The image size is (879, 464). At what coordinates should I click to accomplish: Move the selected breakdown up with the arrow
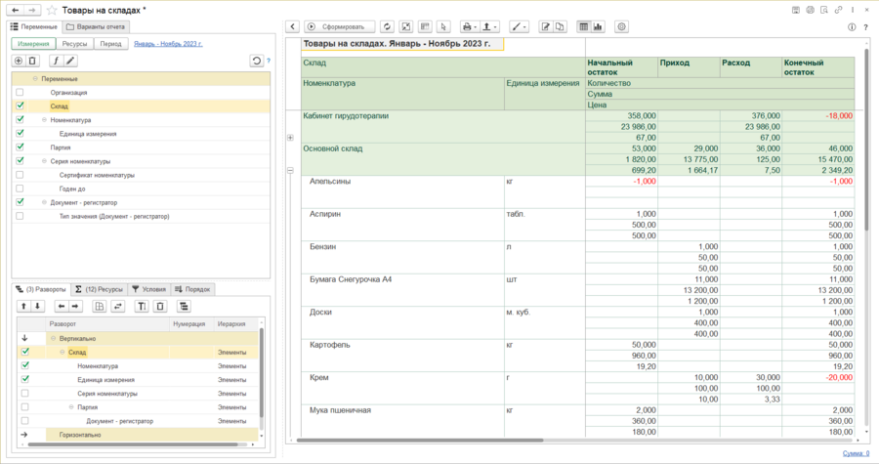[x=24, y=306]
